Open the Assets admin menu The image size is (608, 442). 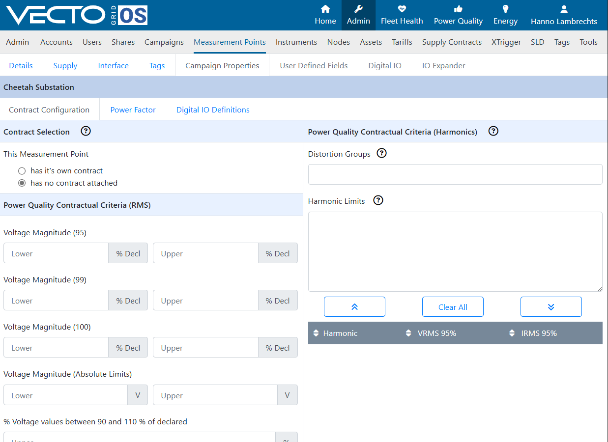371,42
